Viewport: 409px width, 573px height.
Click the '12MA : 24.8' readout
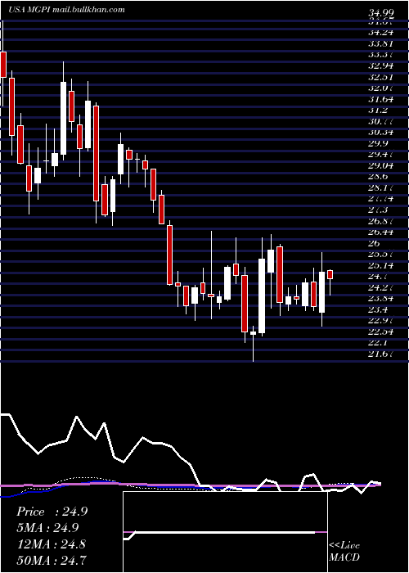point(52,544)
